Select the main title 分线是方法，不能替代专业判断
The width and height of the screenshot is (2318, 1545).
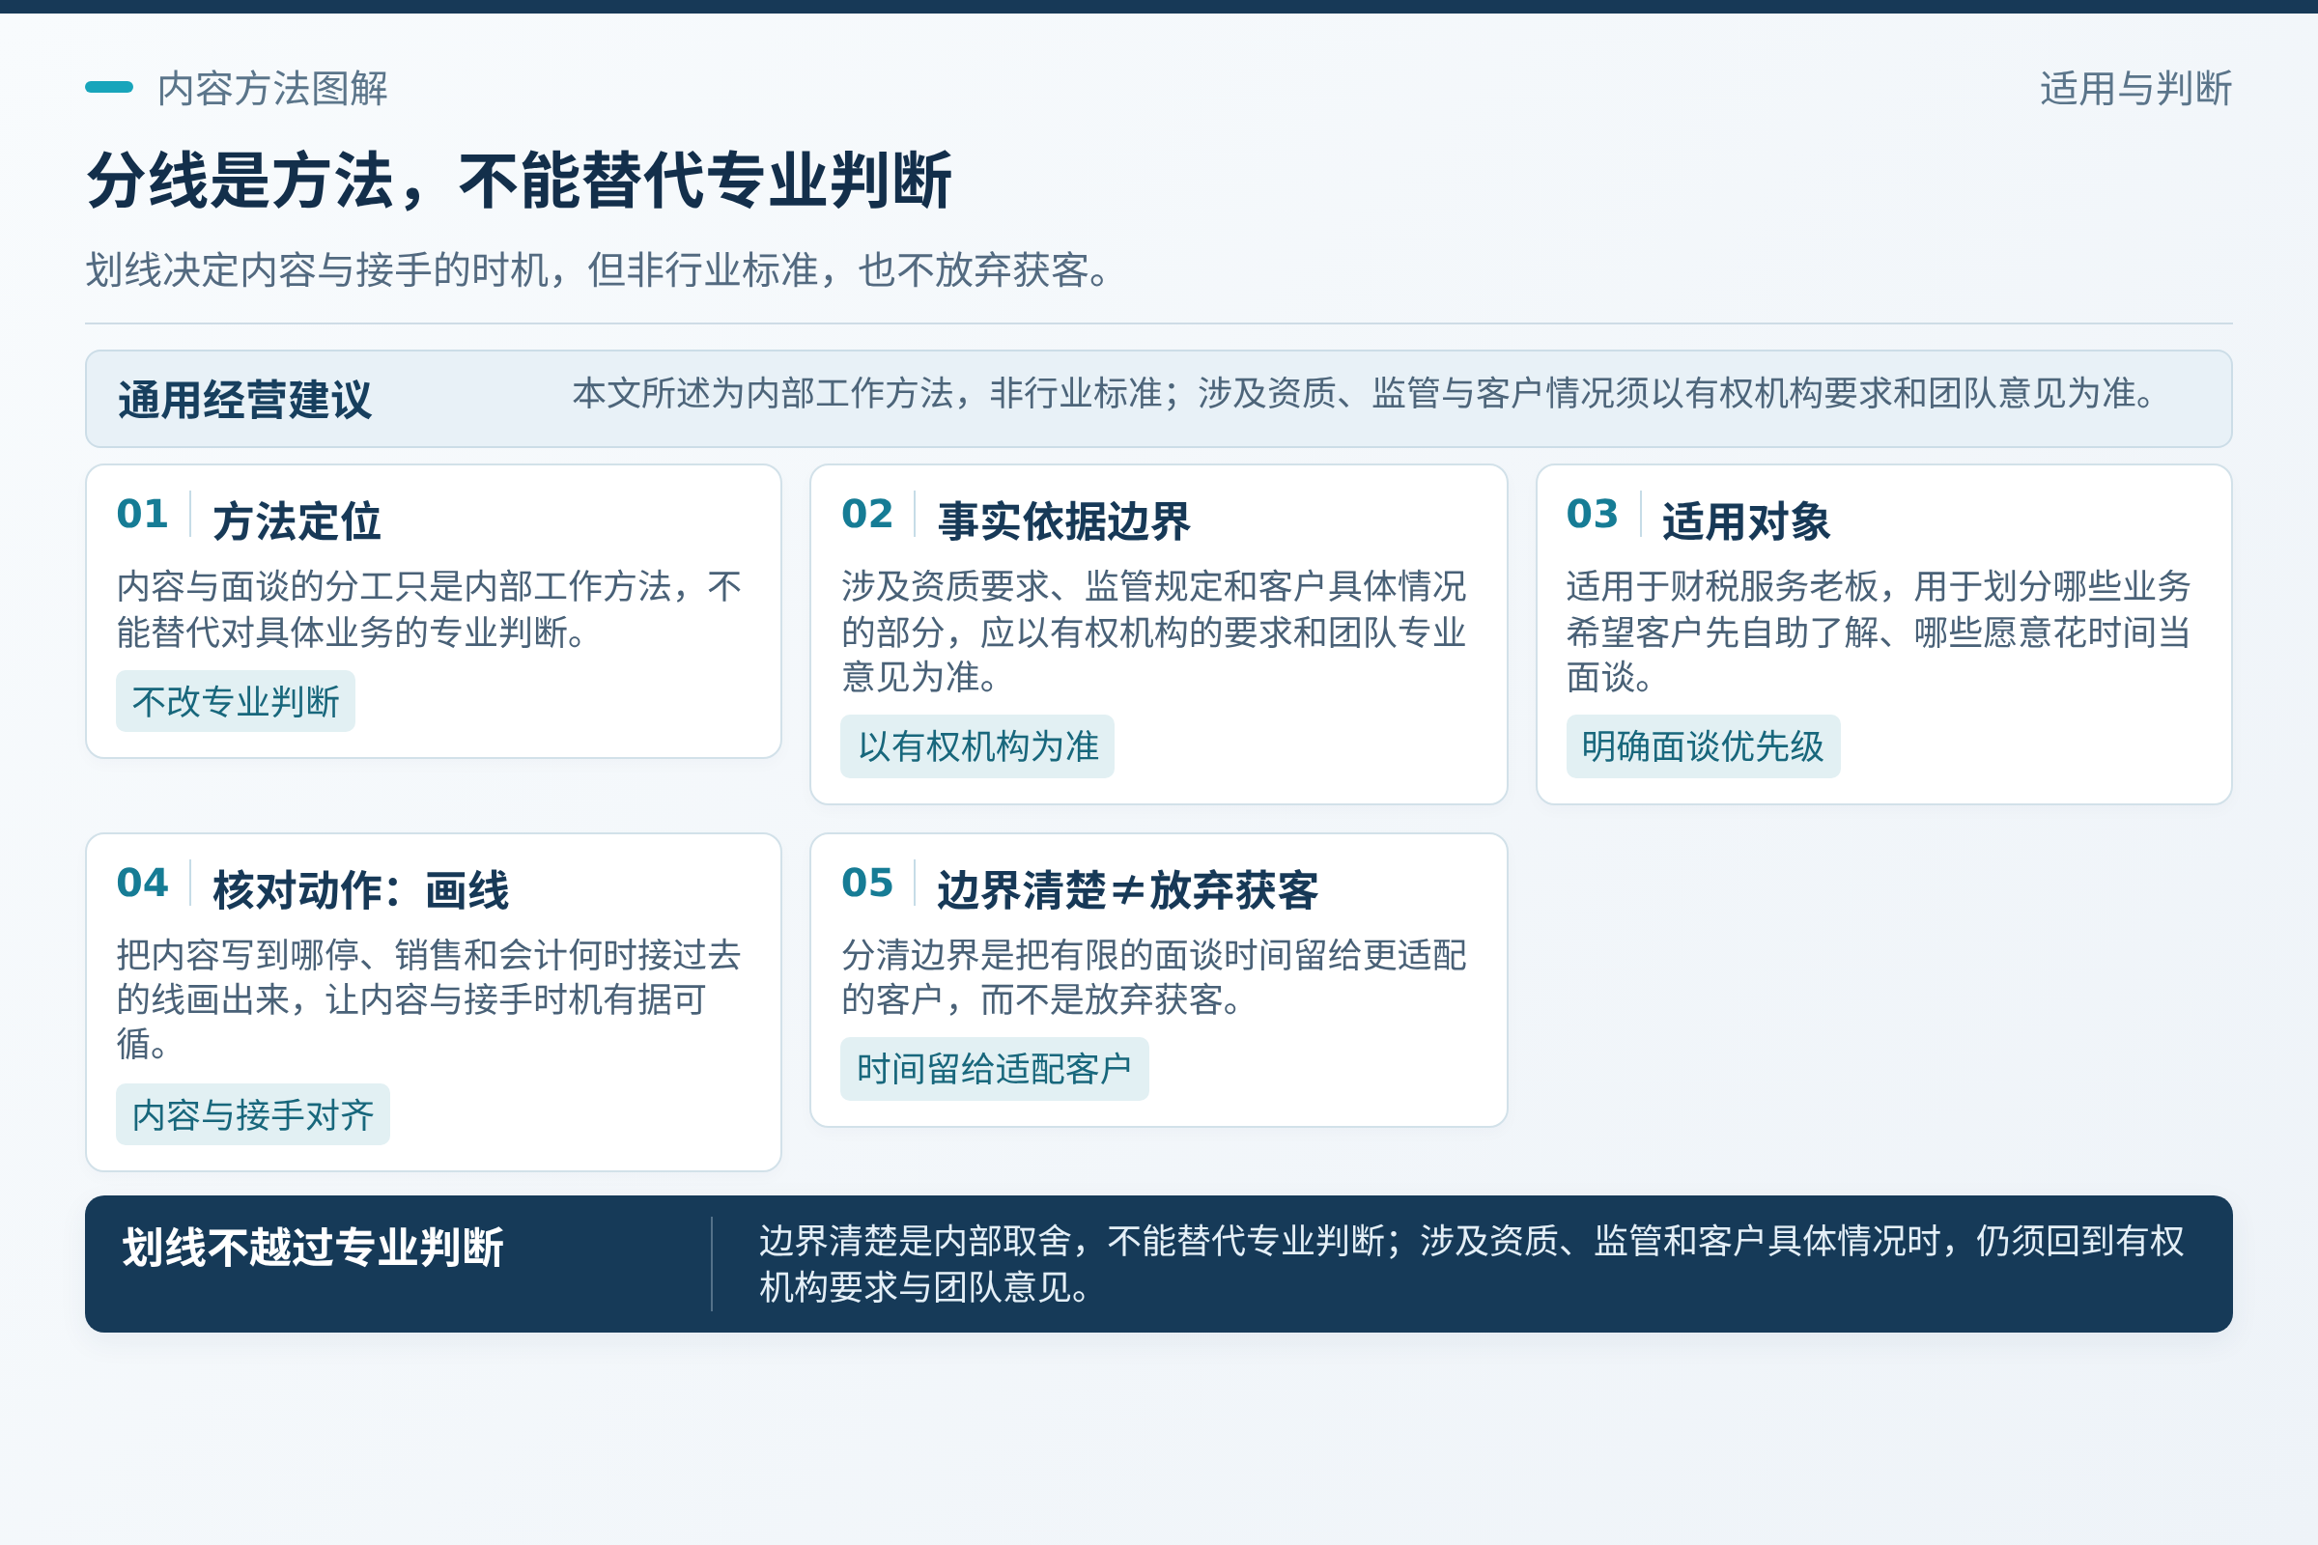pos(520,181)
